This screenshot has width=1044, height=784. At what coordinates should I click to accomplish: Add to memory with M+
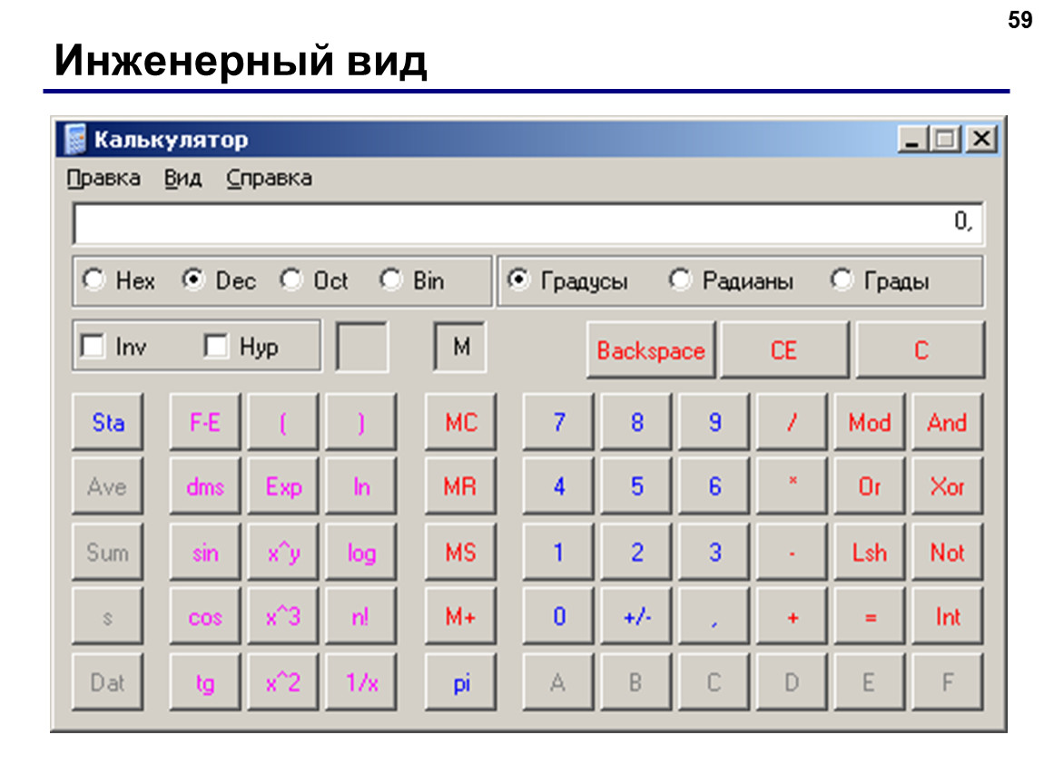click(461, 616)
